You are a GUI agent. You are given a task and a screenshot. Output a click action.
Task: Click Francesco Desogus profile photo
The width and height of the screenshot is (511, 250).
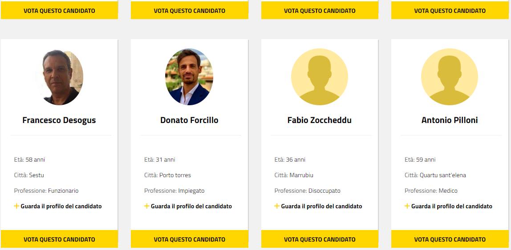coord(59,77)
